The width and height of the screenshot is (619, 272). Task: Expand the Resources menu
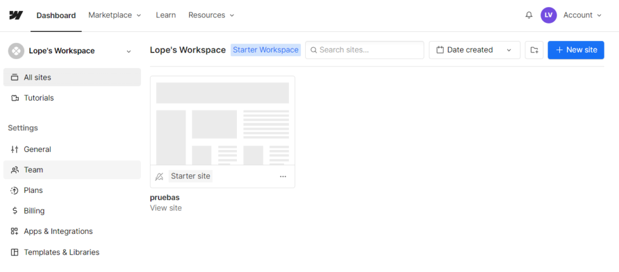(211, 15)
